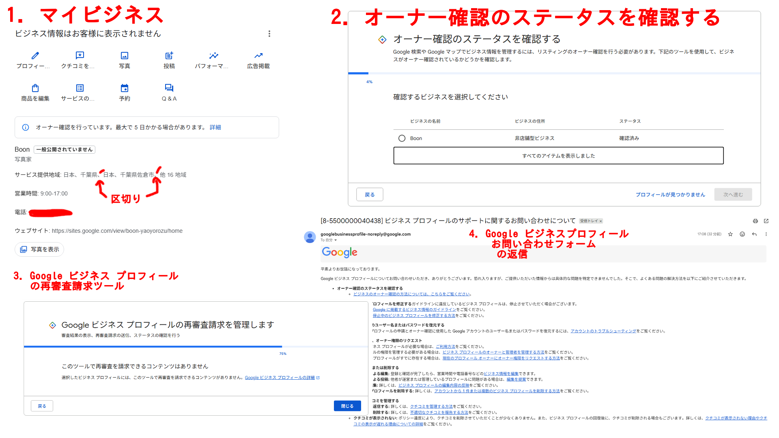Image resolution: width=779 pixels, height=438 pixels.
Task: Star the Google Business Profile email
Action: (x=730, y=234)
